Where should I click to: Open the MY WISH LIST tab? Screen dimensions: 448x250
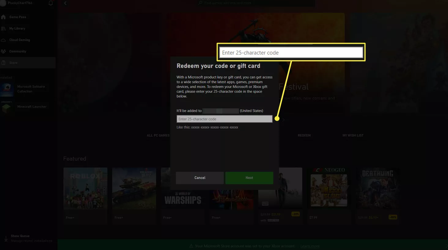(353, 135)
